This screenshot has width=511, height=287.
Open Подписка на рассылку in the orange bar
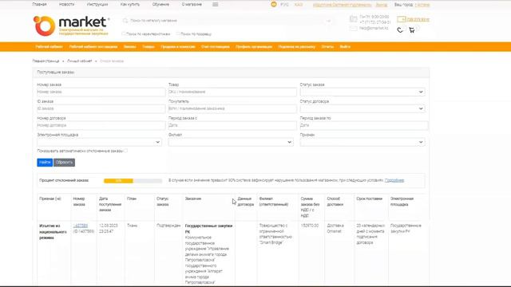point(296,47)
